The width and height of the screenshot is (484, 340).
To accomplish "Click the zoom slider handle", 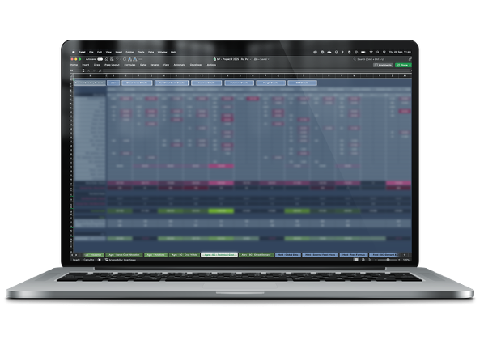I will pos(388,260).
